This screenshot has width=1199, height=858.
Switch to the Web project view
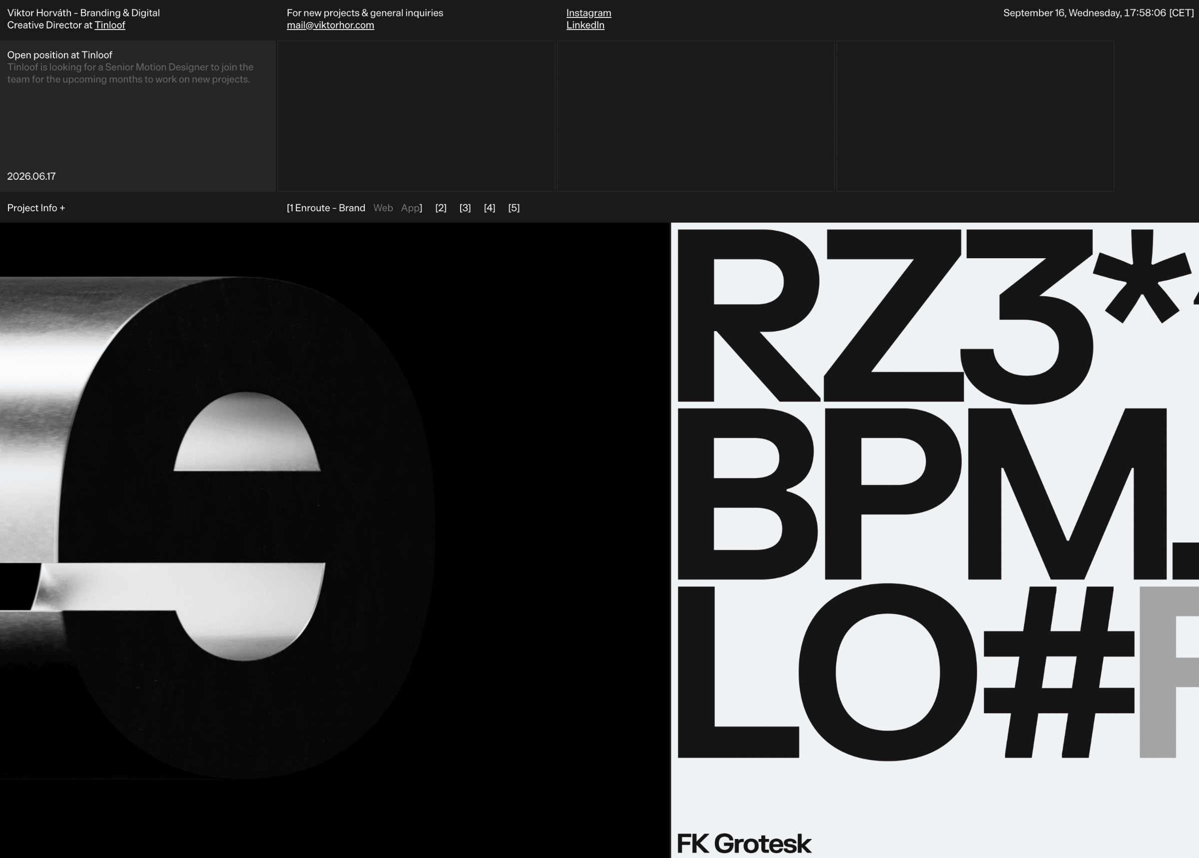click(x=383, y=208)
